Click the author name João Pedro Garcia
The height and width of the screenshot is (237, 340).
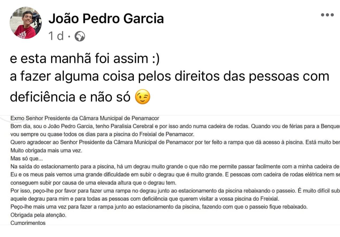[x=106, y=18]
